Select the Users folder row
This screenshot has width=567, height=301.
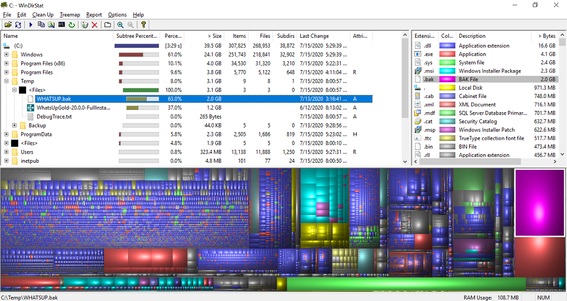(x=187, y=152)
